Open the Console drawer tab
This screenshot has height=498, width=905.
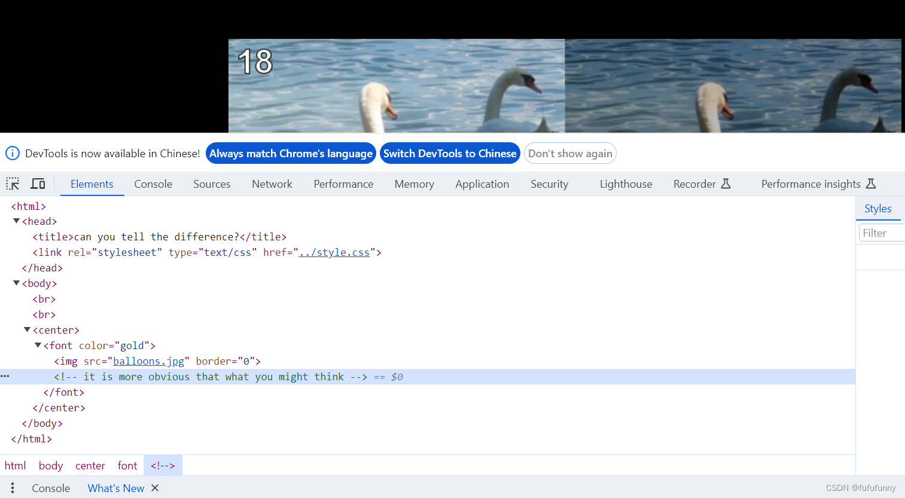point(51,488)
